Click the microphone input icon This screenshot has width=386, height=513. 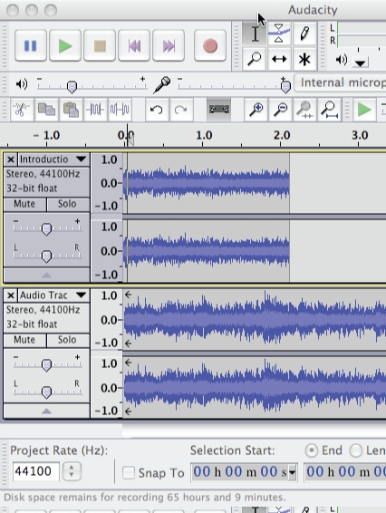click(162, 84)
